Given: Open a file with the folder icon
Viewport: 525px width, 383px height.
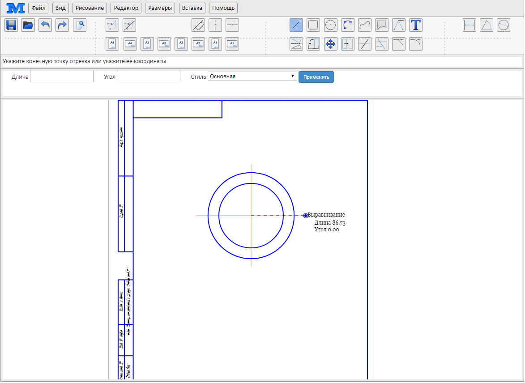Looking at the screenshot, I should [x=28, y=25].
